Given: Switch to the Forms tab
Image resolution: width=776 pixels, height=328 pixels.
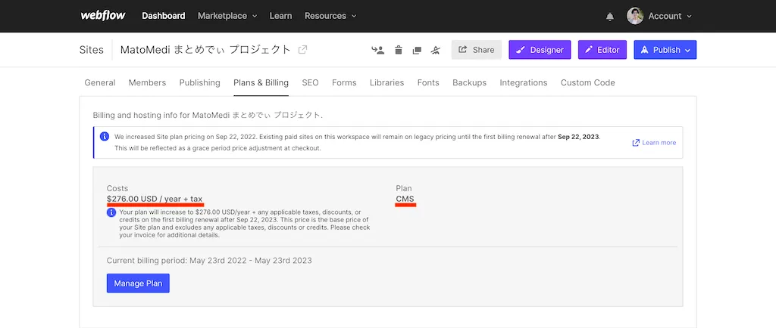Looking at the screenshot, I should pos(345,83).
